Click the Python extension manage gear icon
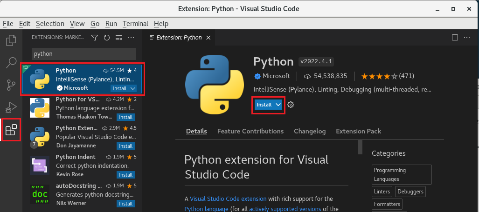The image size is (479, 212). tap(291, 105)
